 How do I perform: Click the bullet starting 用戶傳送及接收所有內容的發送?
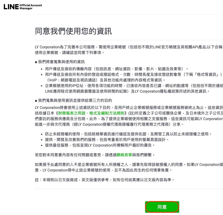coord(134,77)
